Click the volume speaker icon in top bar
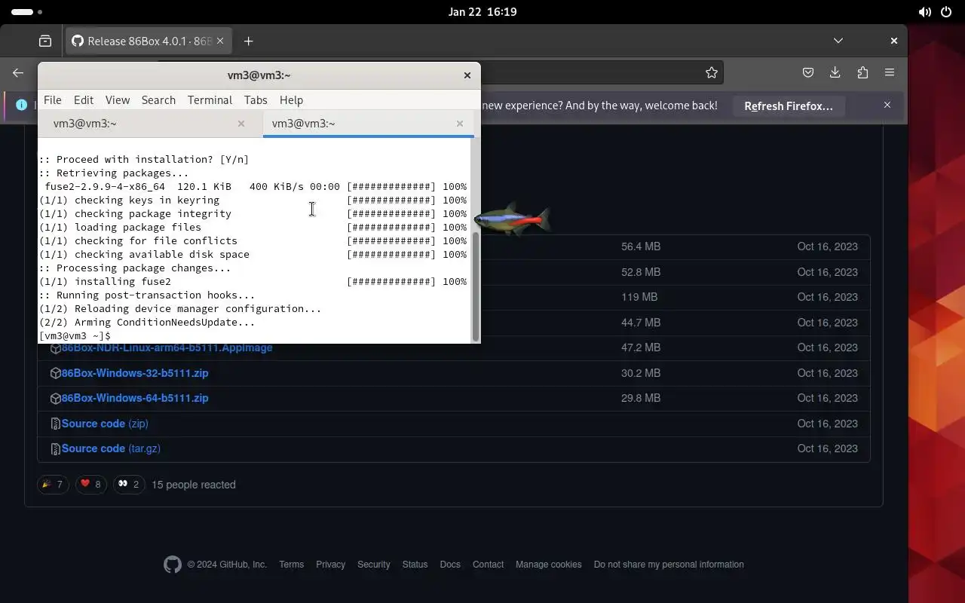This screenshot has width=965, height=603. click(925, 12)
